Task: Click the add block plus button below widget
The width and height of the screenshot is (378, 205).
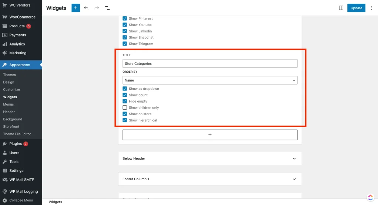Action: point(210,135)
